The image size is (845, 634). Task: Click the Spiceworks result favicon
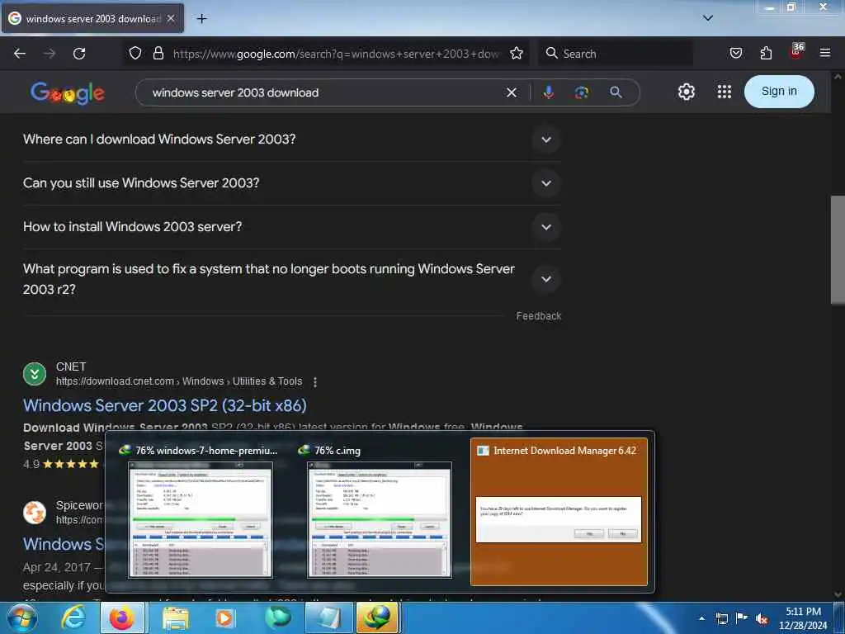tap(35, 512)
